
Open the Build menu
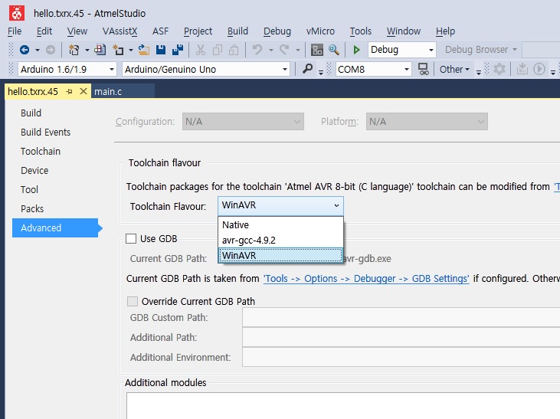click(x=237, y=31)
